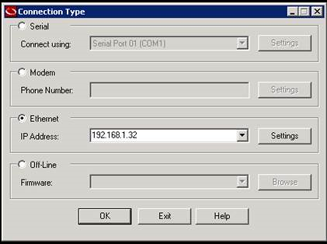The height and width of the screenshot is (244, 327).
Task: Click Browse for firmware file
Action: pyautogui.click(x=284, y=182)
